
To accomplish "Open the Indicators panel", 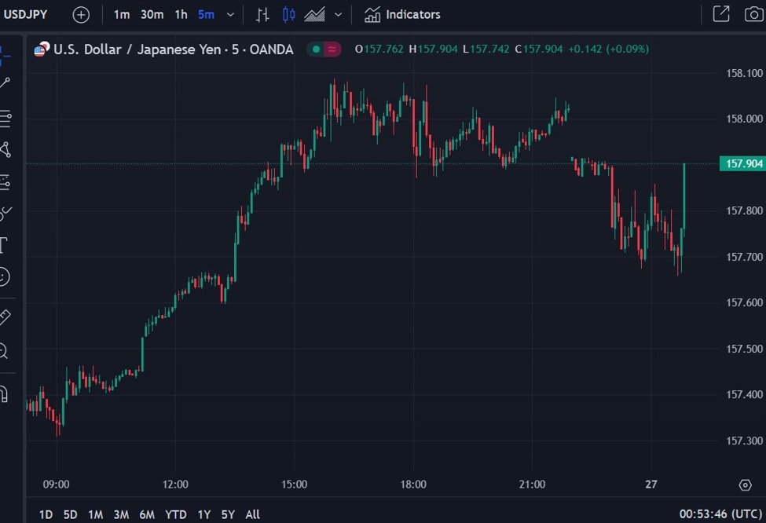I will 403,14.
